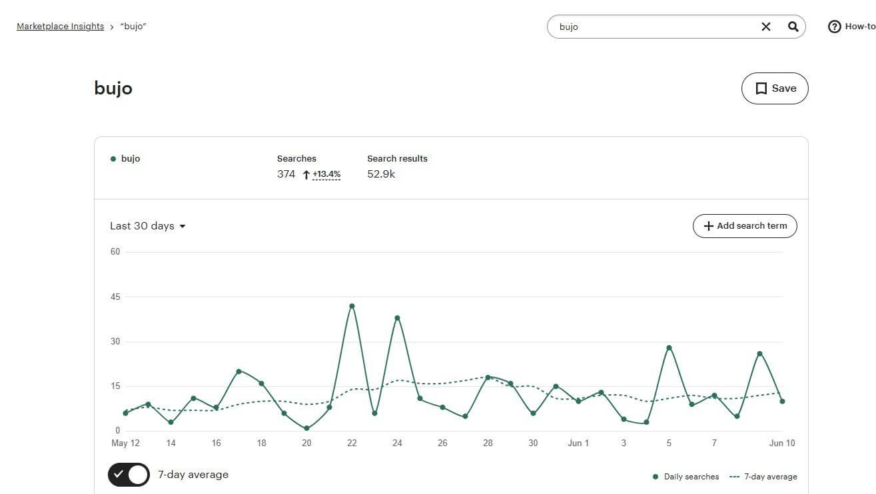Click the 7-day average legend text
876x494 pixels.
771,477
